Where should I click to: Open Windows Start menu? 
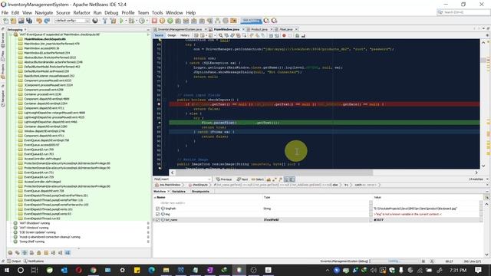(x=6, y=270)
